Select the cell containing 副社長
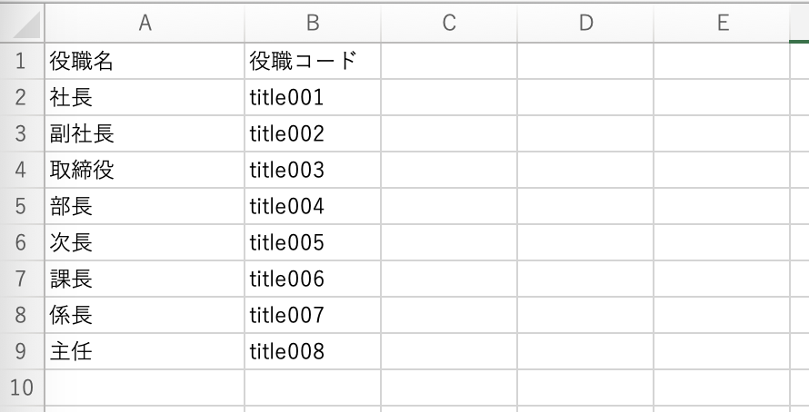 145,134
